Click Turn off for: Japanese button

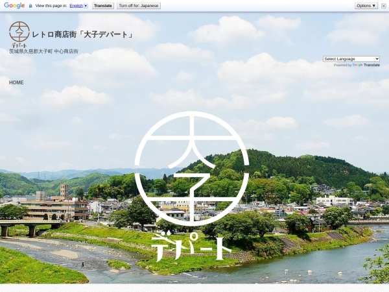(139, 6)
